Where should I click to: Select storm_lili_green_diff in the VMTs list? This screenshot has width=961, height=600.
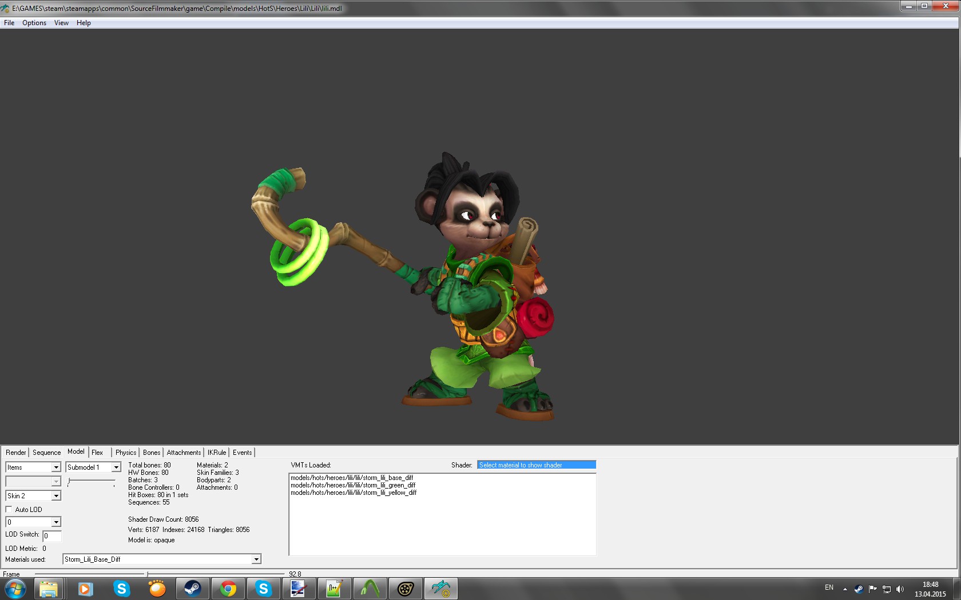coord(353,485)
